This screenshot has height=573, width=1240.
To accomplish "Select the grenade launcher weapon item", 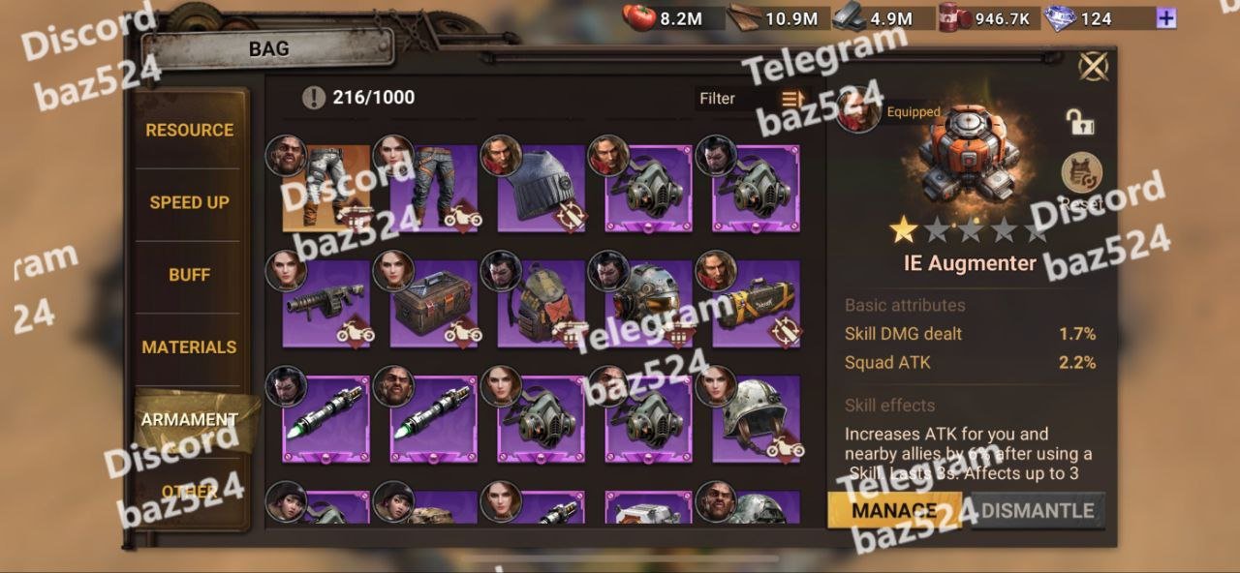I will 325,304.
